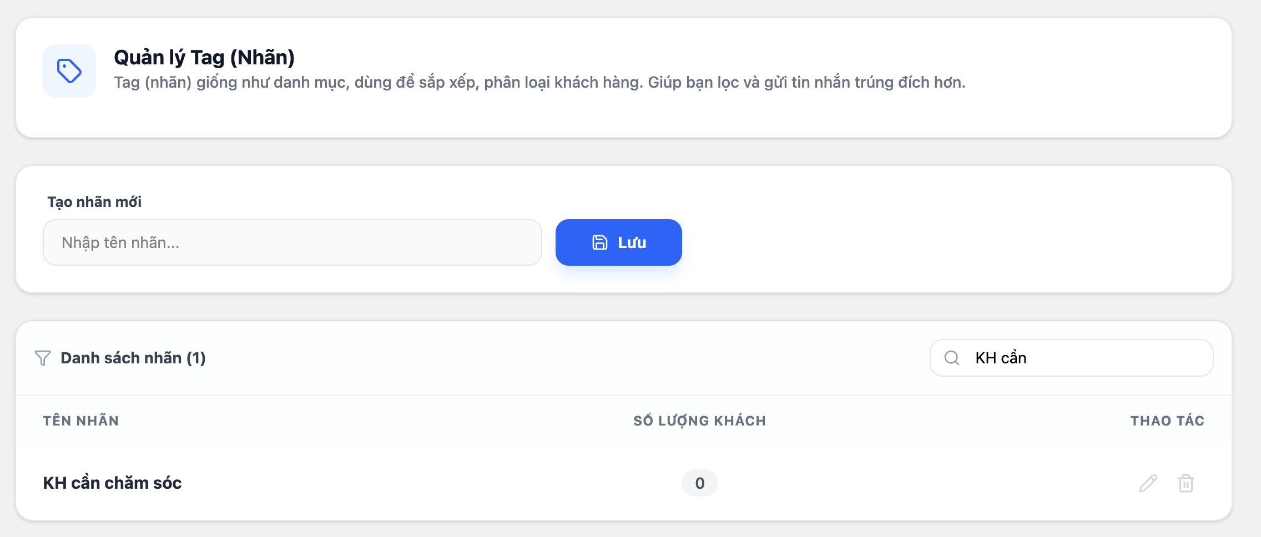Click the TÊN NHÃN column header
This screenshot has width=1261, height=537.
click(81, 421)
